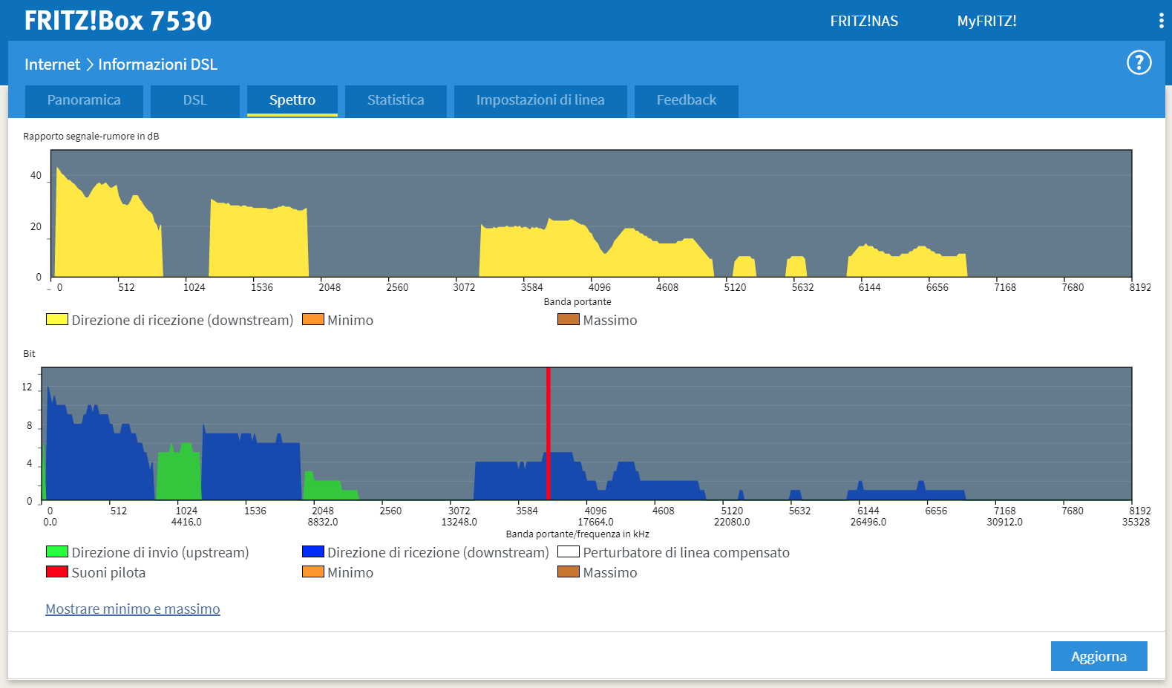Click the Aggiorna button
1172x688 pixels.
point(1099,656)
